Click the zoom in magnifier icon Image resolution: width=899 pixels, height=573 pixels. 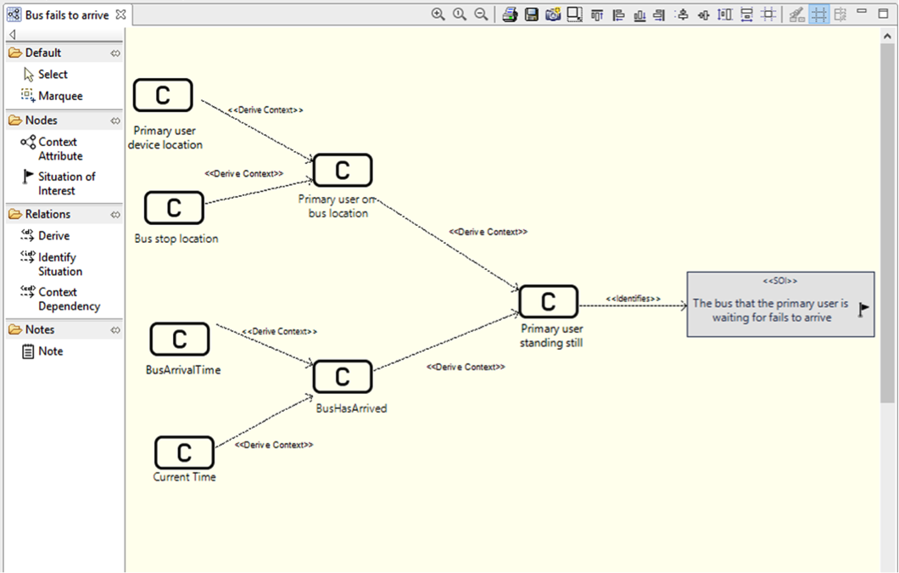438,14
